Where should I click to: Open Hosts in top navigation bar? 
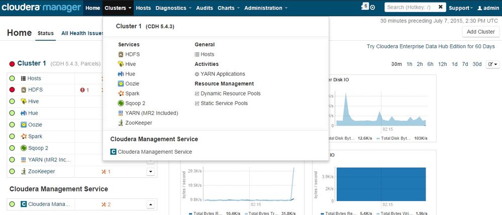[143, 8]
